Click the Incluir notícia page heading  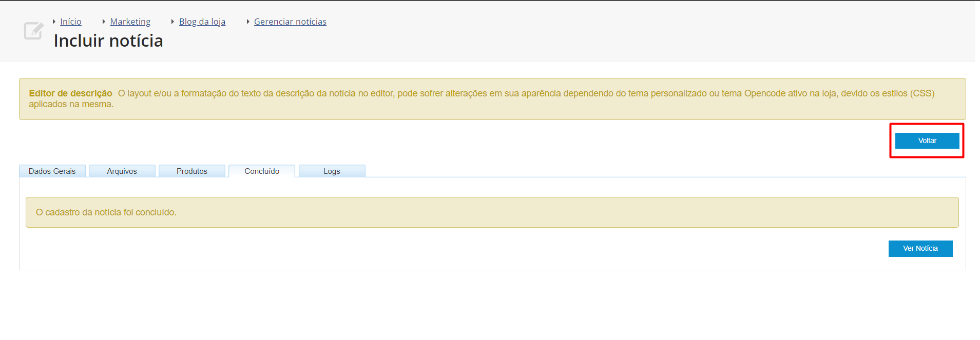(108, 41)
